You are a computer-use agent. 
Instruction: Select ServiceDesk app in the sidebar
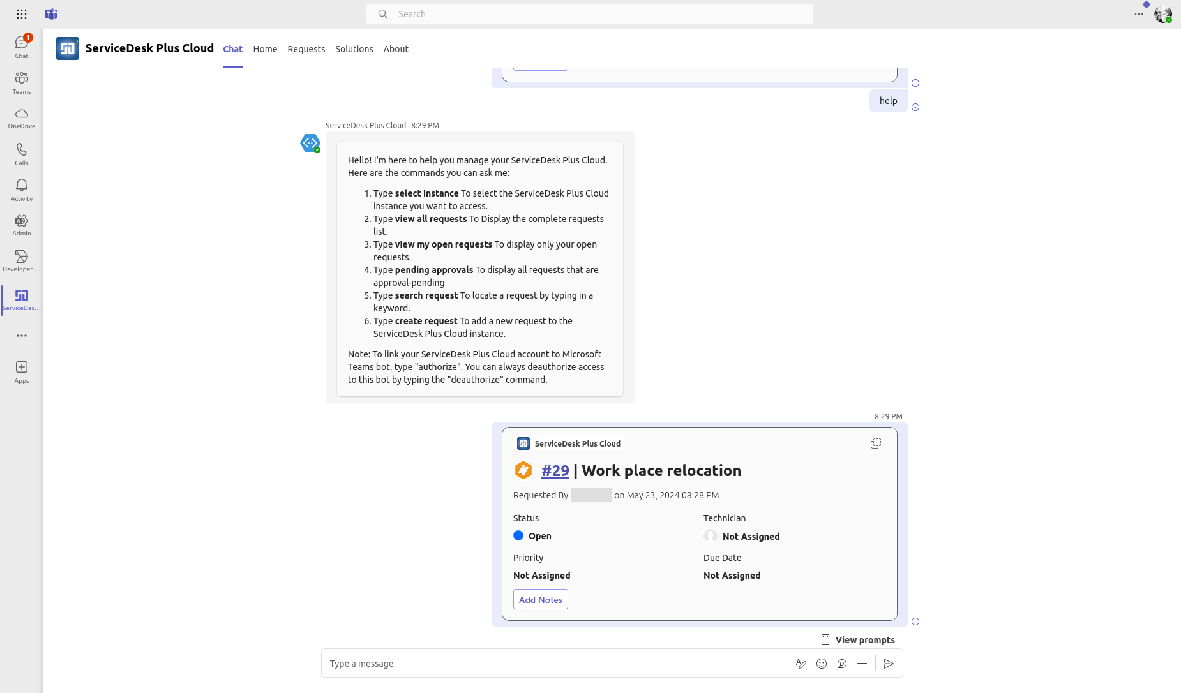click(22, 300)
